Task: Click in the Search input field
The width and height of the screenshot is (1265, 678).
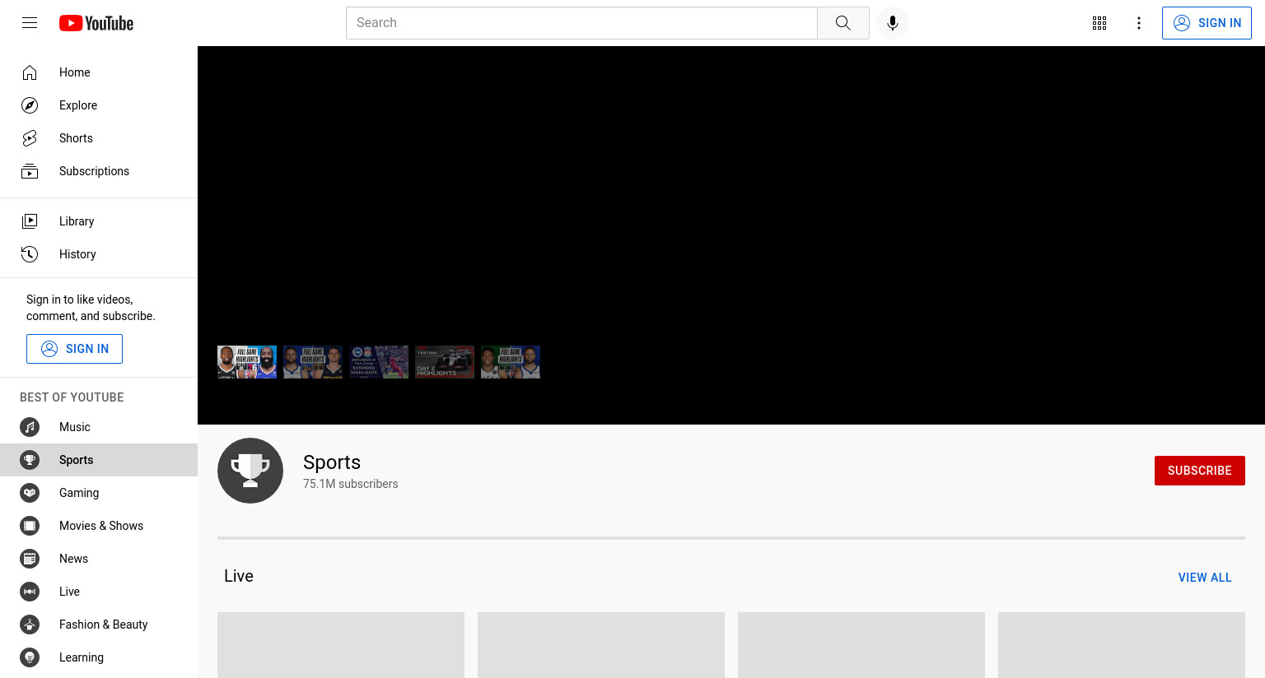Action: pyautogui.click(x=581, y=23)
